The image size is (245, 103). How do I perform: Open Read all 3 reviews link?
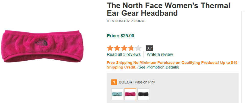[x=124, y=54]
